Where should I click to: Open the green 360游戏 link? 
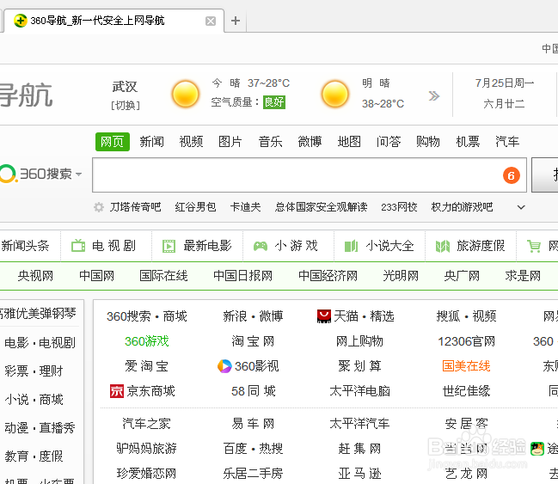point(147,341)
